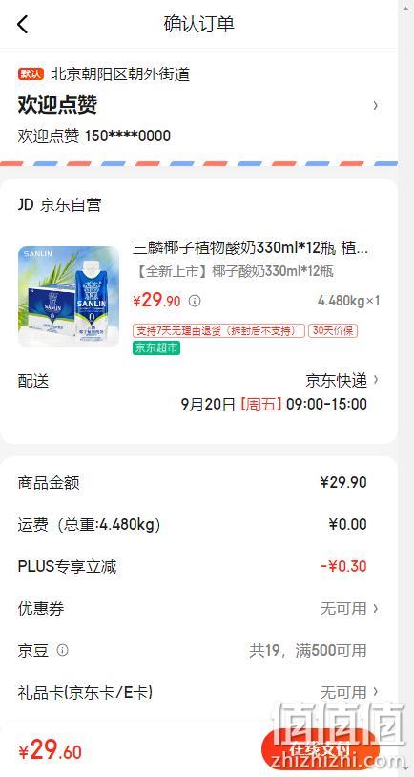The width and height of the screenshot is (414, 777).
Task: Tap the 运费 shipping fee row
Action: (x=198, y=524)
